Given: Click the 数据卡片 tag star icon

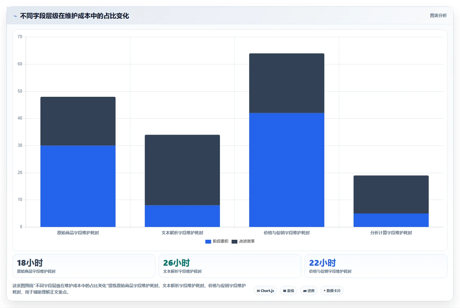Looking at the screenshot, I should (x=324, y=291).
